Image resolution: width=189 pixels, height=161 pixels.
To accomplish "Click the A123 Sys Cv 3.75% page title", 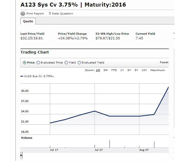I will (x=73, y=5).
